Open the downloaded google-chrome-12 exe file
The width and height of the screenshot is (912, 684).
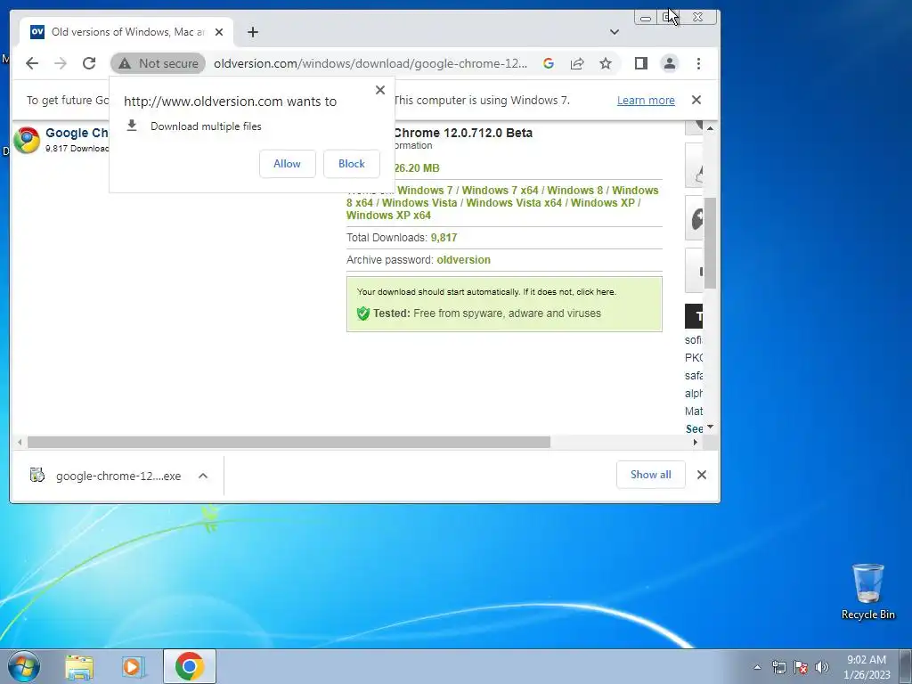(106, 476)
